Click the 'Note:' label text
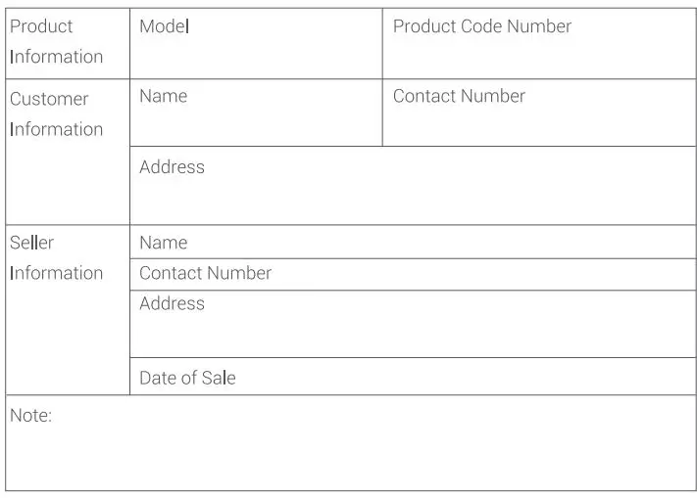Image resolution: width=697 pixels, height=498 pixels. 30,416
